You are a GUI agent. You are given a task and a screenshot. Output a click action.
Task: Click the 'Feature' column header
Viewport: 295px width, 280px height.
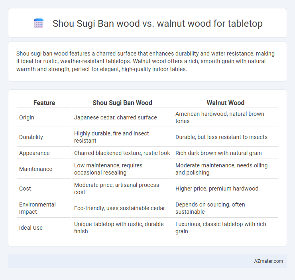pyautogui.click(x=44, y=103)
